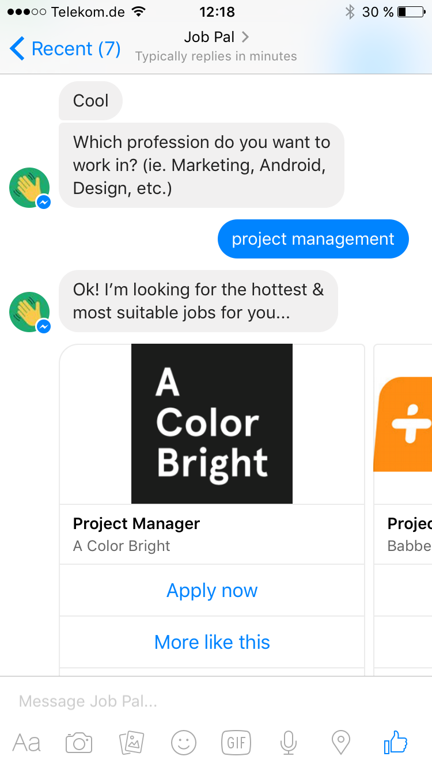The height and width of the screenshot is (768, 432).
Task: Tap the Cool message bubble
Action: coord(91,101)
